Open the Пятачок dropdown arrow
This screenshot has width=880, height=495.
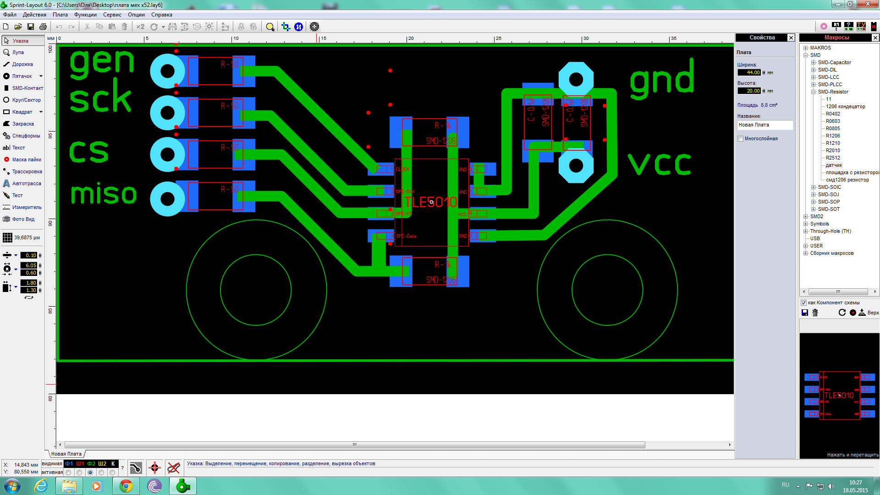[41, 76]
